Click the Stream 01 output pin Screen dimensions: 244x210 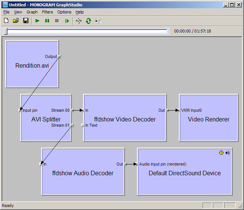pos(72,125)
